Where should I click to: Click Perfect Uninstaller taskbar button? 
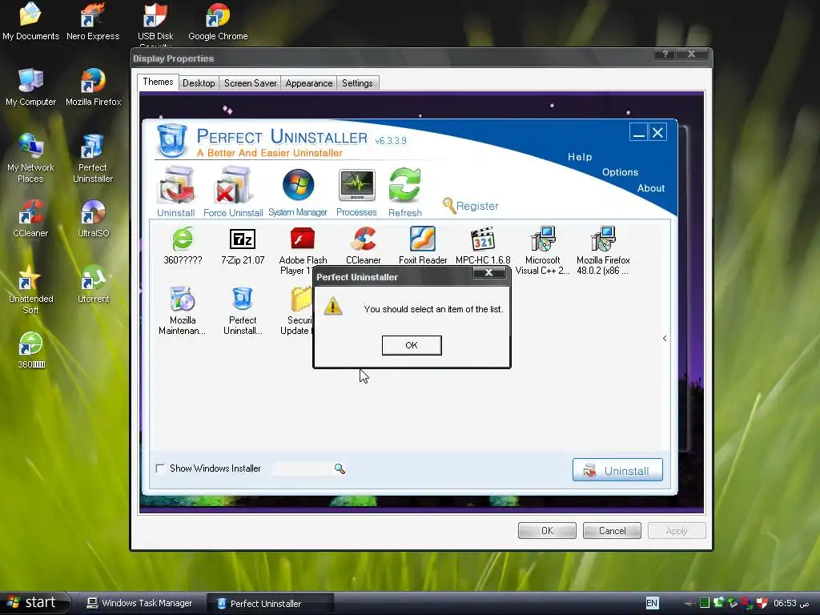tap(269, 603)
